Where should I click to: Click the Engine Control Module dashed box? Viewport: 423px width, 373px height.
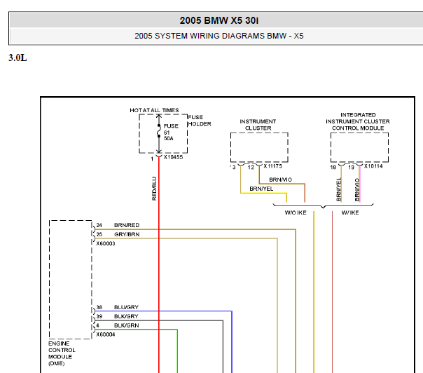pos(71,280)
